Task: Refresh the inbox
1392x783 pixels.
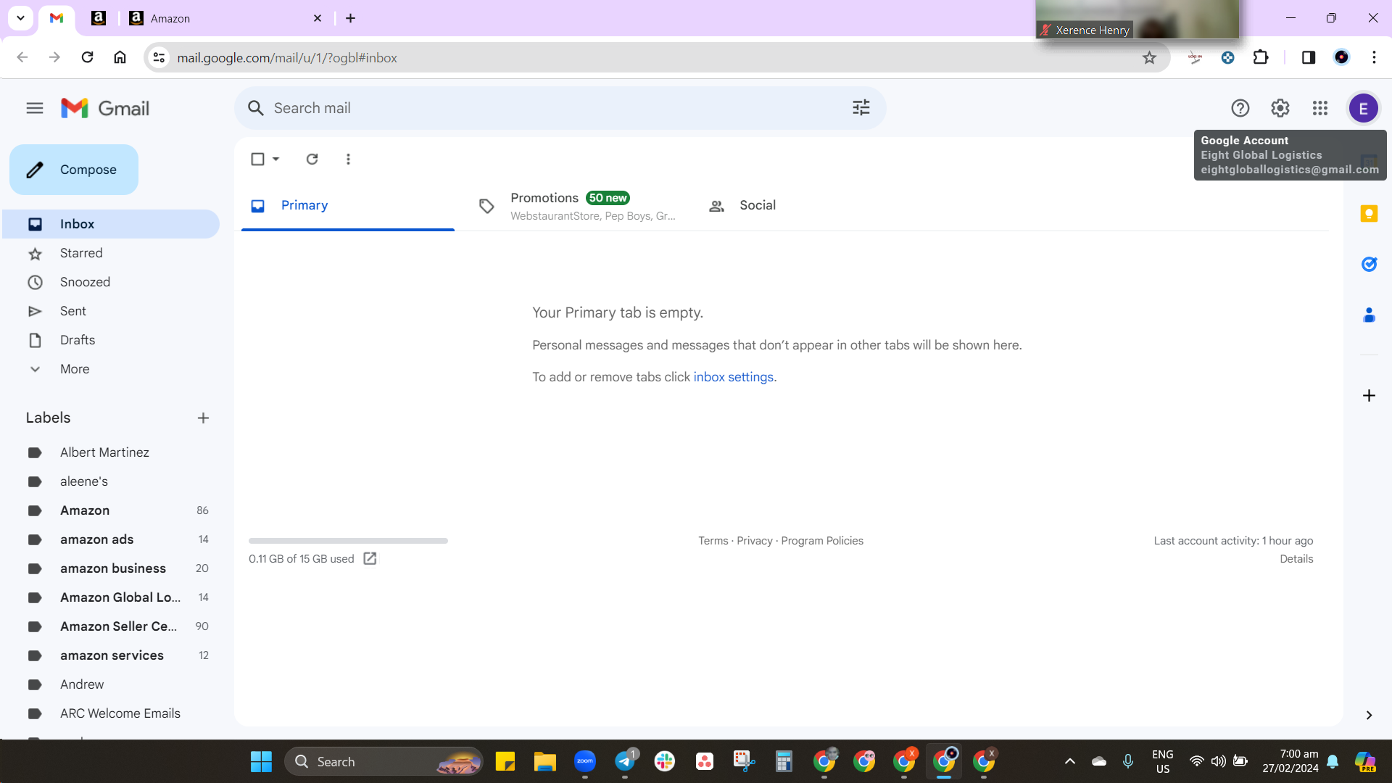Action: pos(312,159)
